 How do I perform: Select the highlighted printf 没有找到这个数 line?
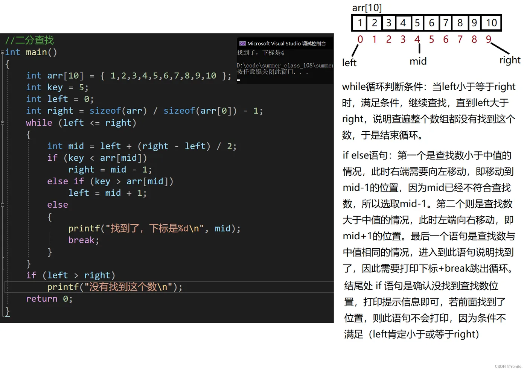click(x=114, y=287)
